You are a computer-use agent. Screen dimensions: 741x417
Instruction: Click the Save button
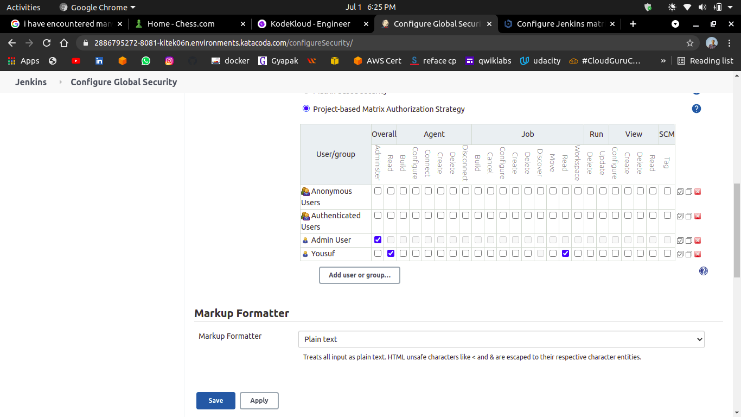pyautogui.click(x=216, y=401)
